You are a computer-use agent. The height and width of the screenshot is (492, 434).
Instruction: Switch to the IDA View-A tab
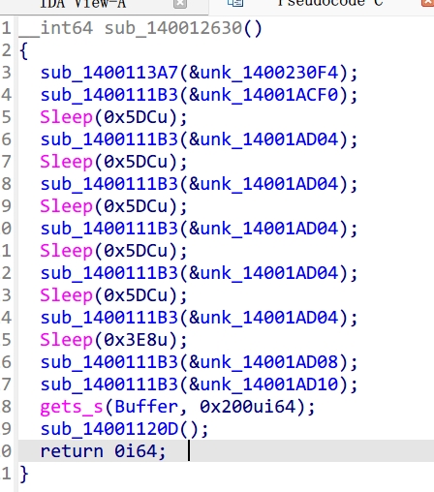pos(82,4)
